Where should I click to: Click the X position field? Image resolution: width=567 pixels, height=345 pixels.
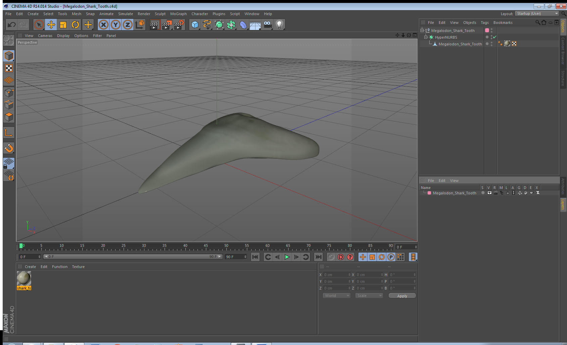[337, 275]
